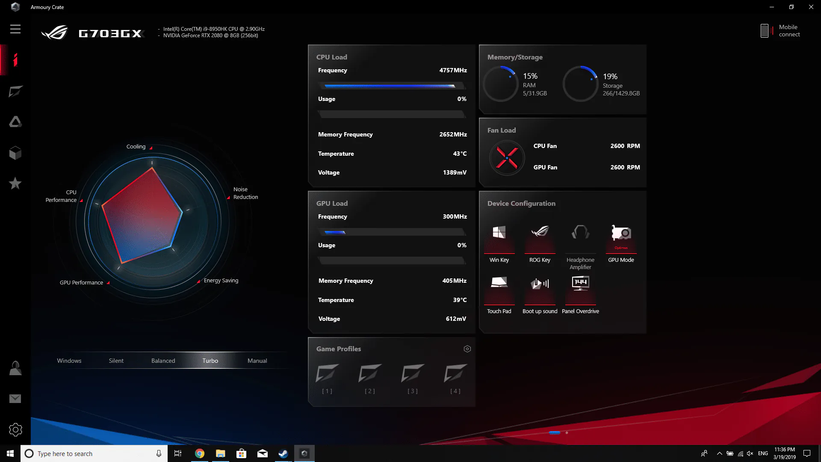
Task: Click the Windows search box
Action: 93,453
